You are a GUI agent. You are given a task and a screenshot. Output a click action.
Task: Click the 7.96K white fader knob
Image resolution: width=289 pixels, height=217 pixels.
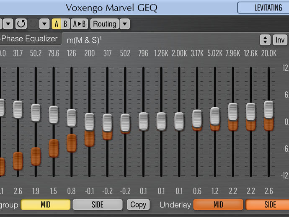pyautogui.click(x=233, y=112)
